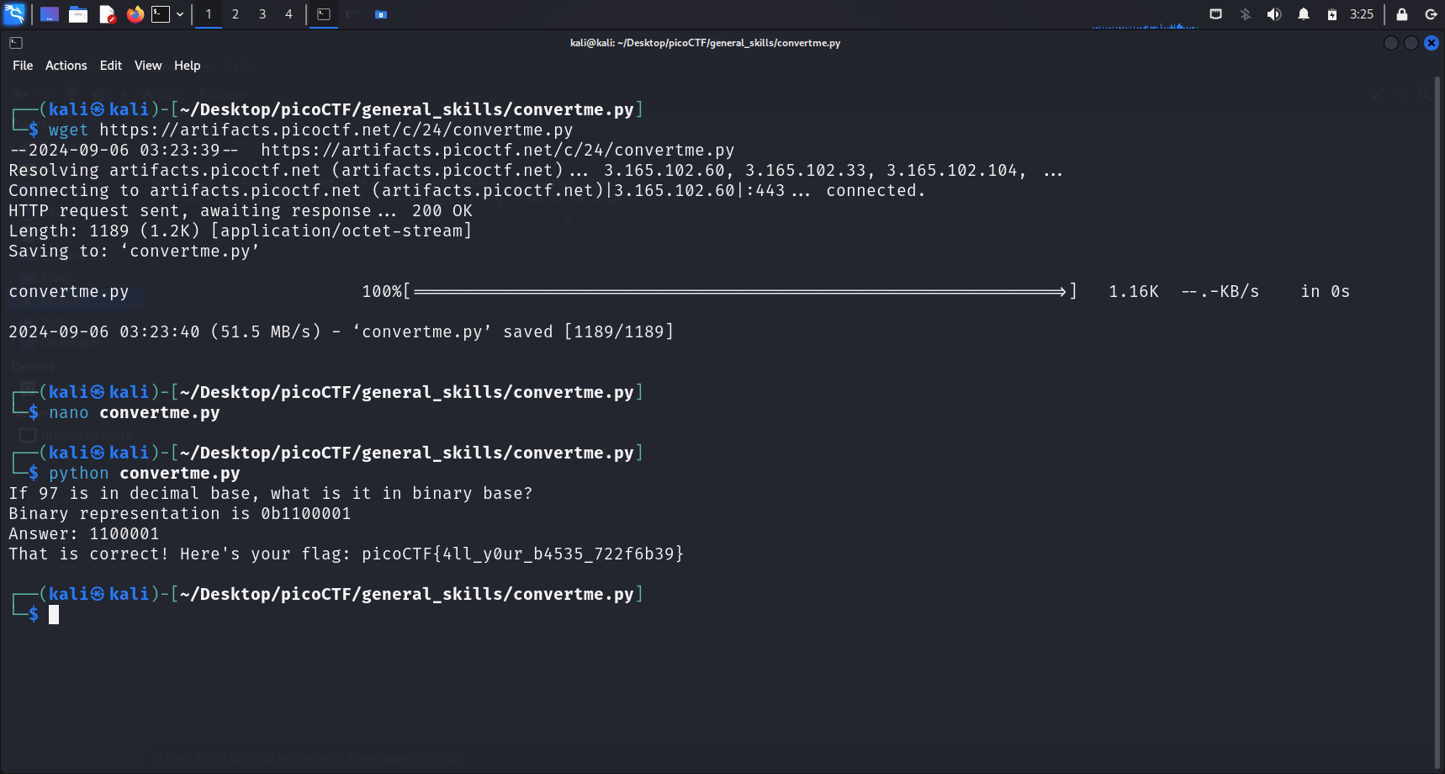Lock the screen with the padlock icon
This screenshot has height=774, width=1445.
1401,14
